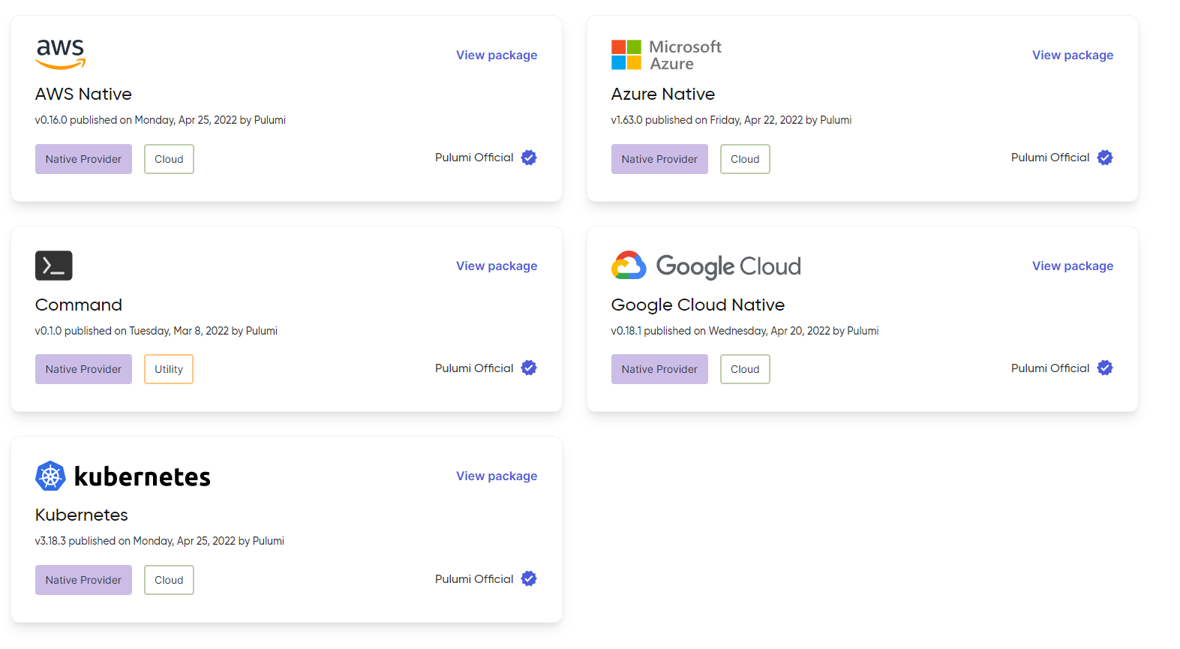Click the Google Cloud logo
The image size is (1180, 649).
click(x=705, y=266)
